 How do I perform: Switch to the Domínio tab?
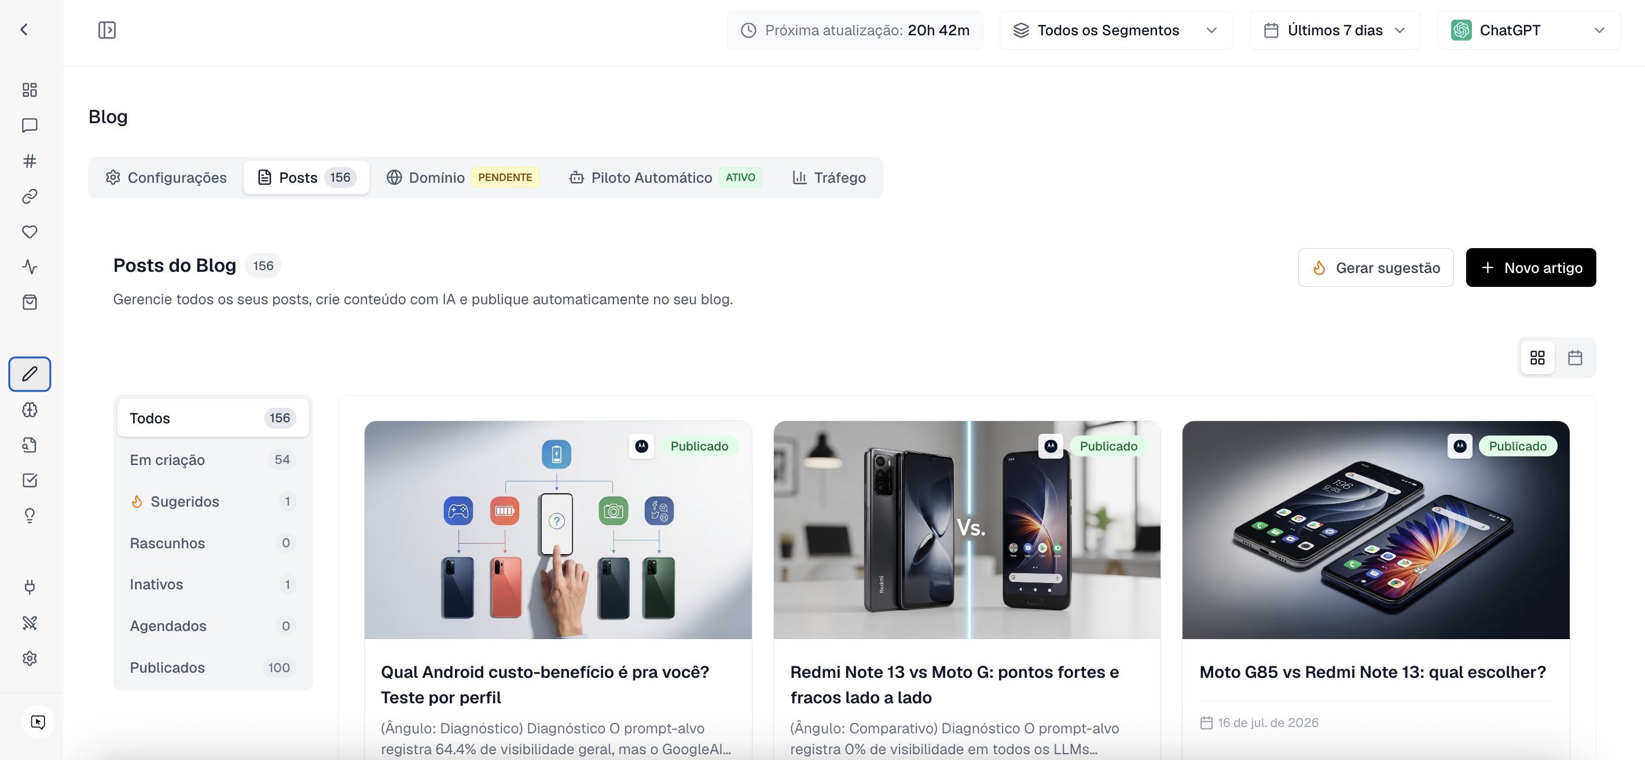(463, 178)
